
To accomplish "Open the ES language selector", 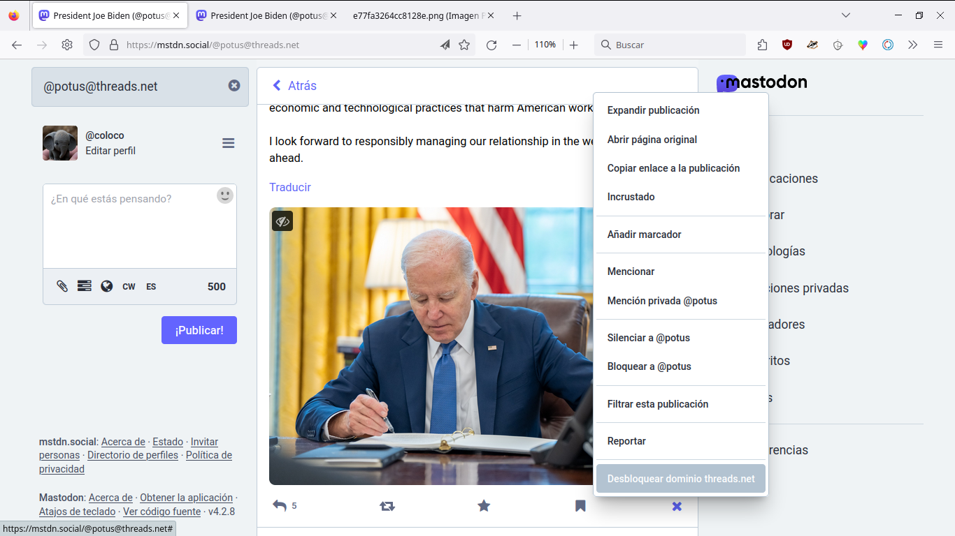I will [151, 287].
